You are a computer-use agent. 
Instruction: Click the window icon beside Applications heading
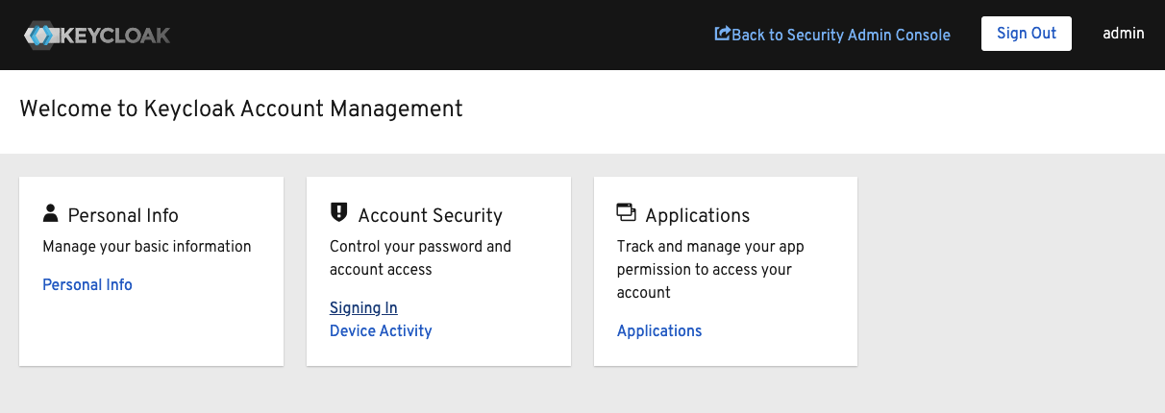(626, 212)
